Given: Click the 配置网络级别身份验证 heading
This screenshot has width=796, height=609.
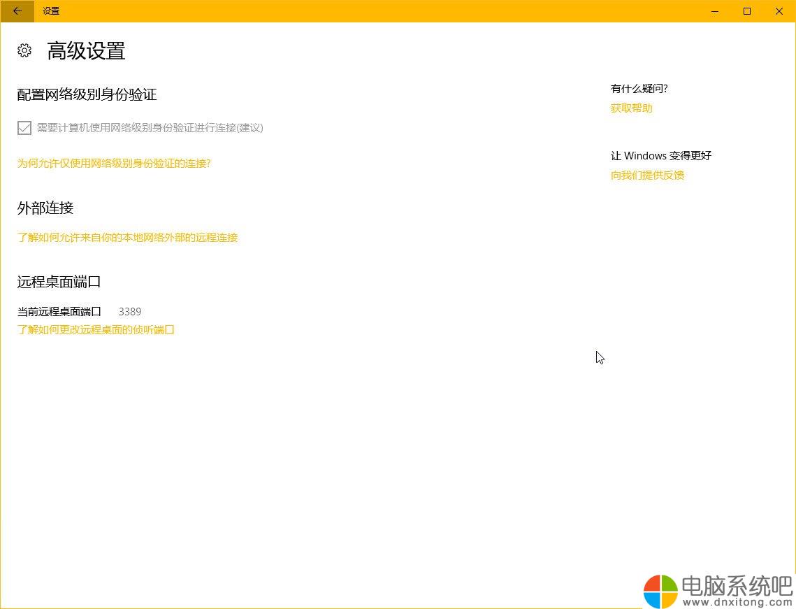Looking at the screenshot, I should [x=87, y=94].
